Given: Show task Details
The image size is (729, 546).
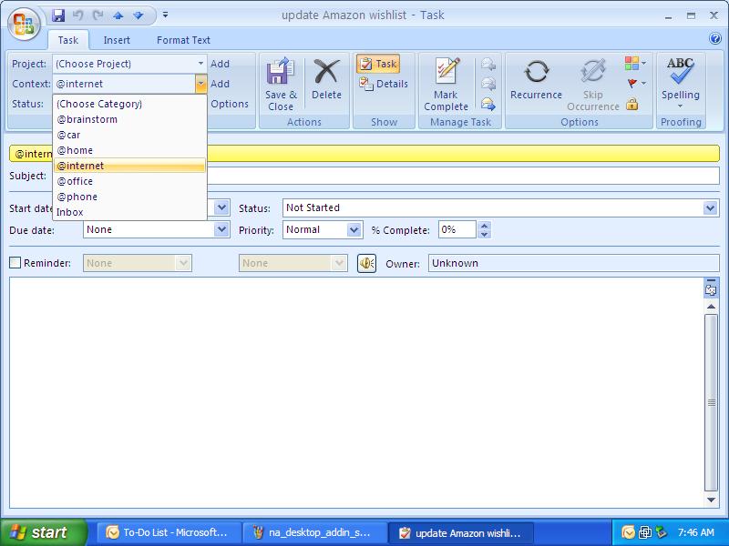Looking at the screenshot, I should [x=384, y=84].
